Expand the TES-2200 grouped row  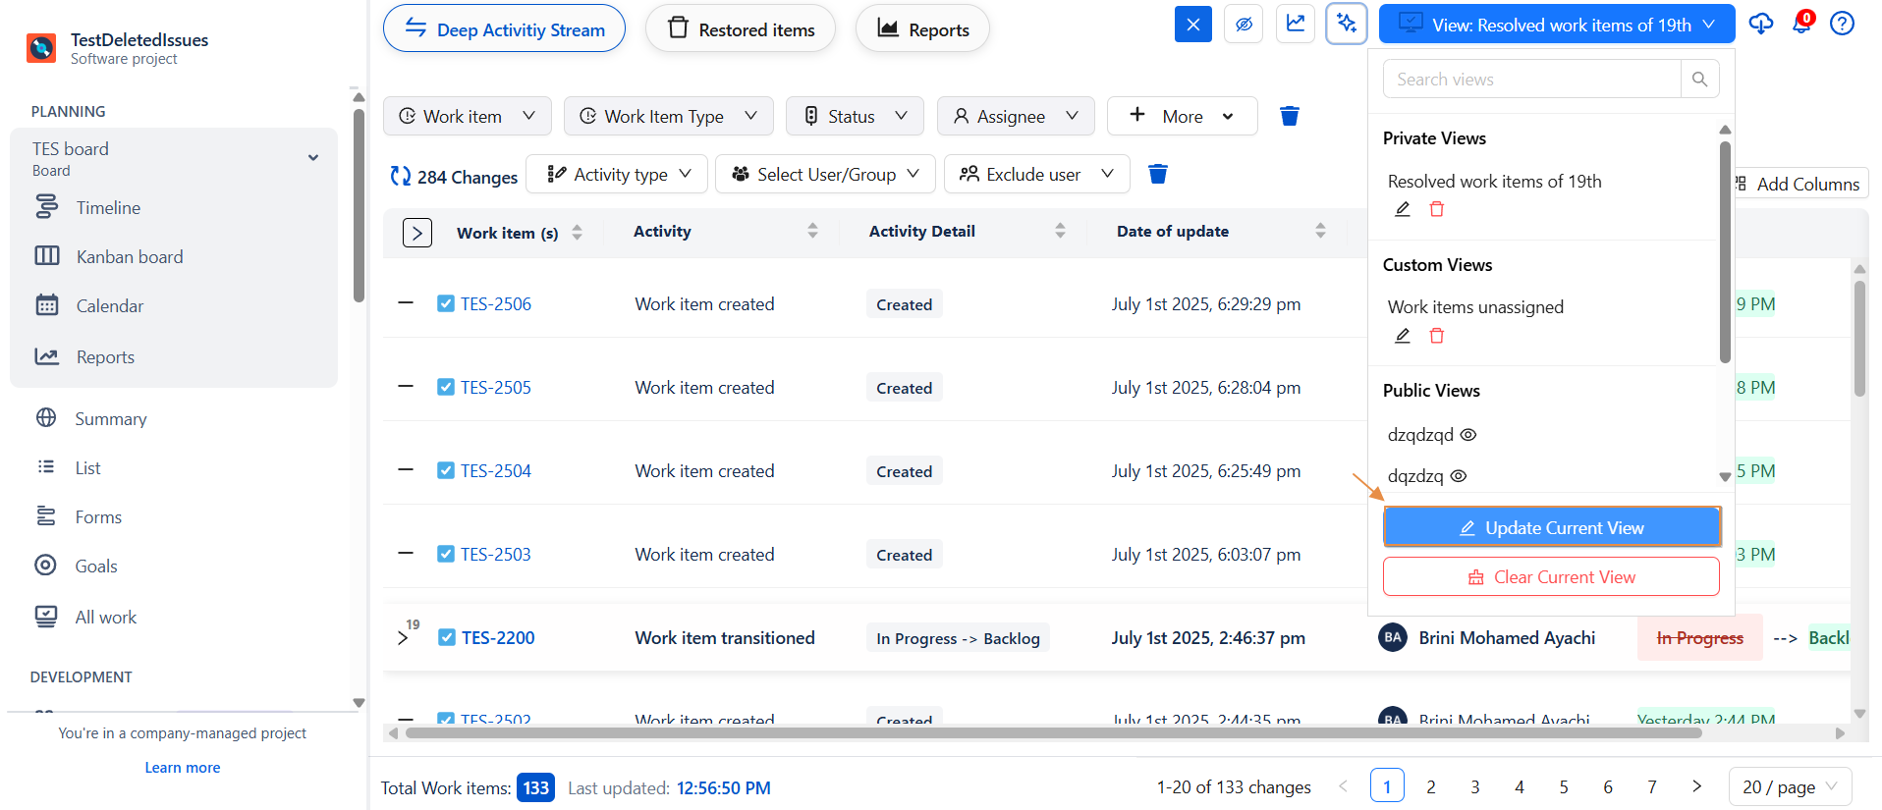(x=403, y=638)
